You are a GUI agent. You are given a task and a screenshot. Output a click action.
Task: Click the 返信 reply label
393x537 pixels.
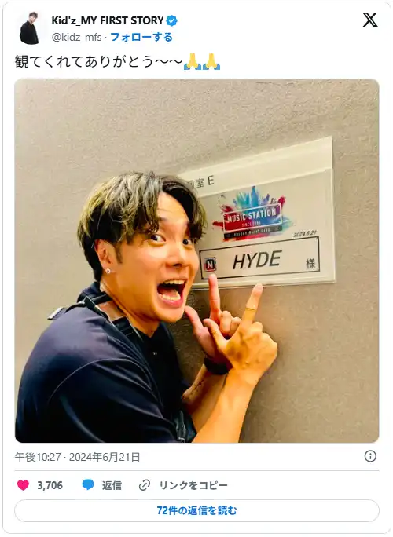click(112, 485)
